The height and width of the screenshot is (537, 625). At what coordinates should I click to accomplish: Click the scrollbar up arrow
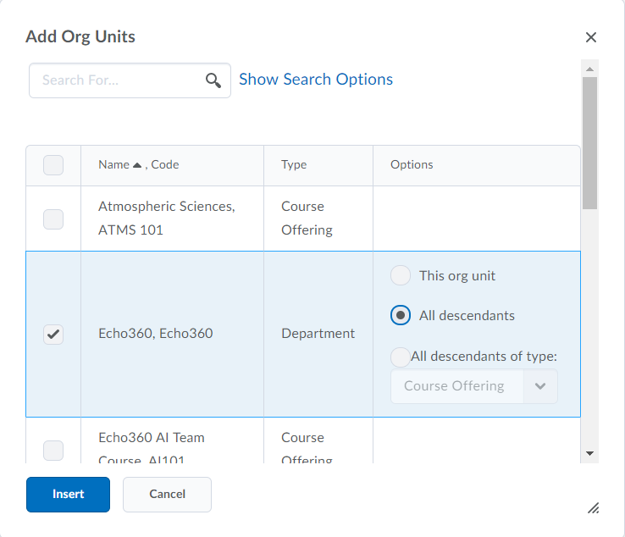(x=590, y=69)
